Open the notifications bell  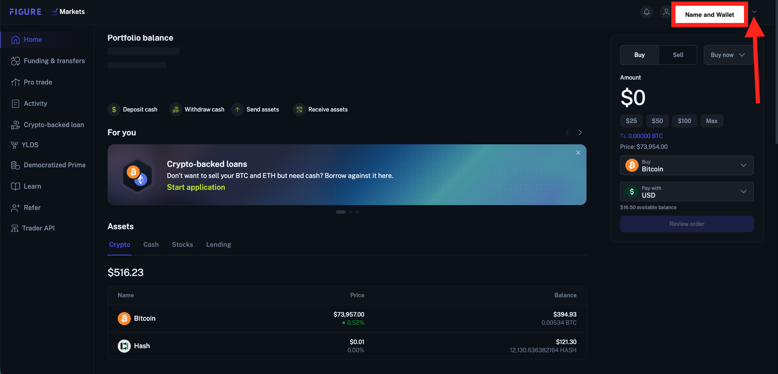point(647,12)
